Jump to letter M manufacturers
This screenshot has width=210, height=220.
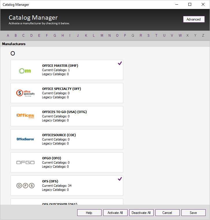click(x=102, y=36)
